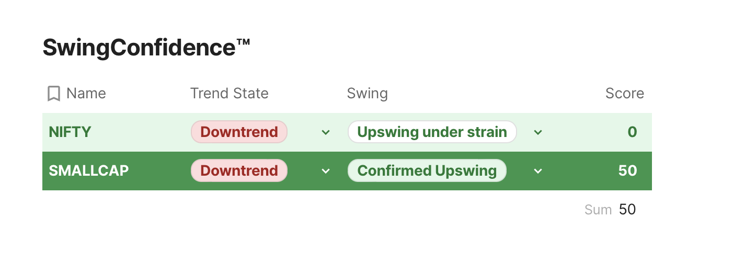Screen dimensions: 733x274
Task: Click the bookmark icon beside Name header
Action: 53,94
